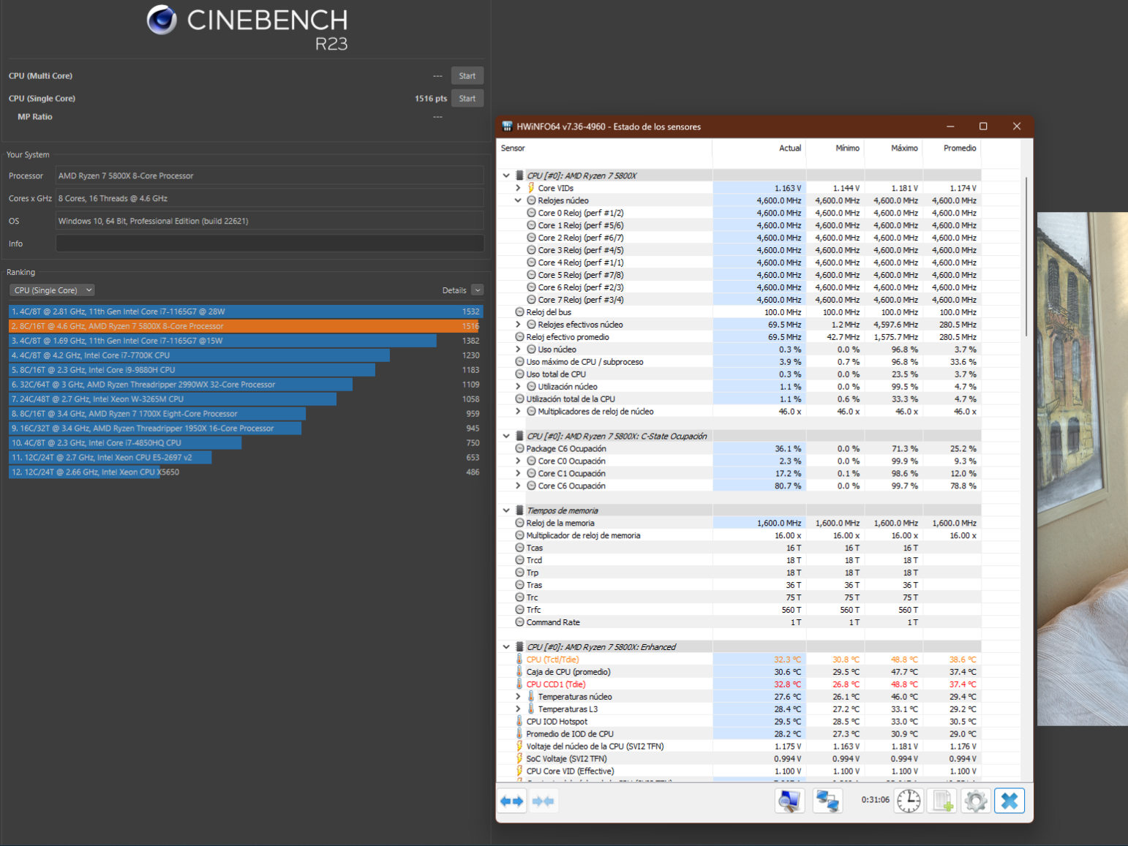Select ranking row i7-1165G7 @ 28W
This screenshot has height=846, width=1128.
pos(246,311)
